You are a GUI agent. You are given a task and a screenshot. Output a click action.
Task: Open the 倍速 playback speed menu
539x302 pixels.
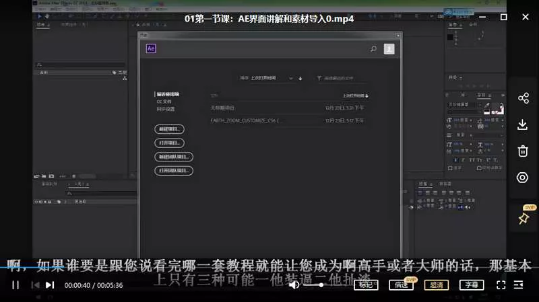coord(401,285)
